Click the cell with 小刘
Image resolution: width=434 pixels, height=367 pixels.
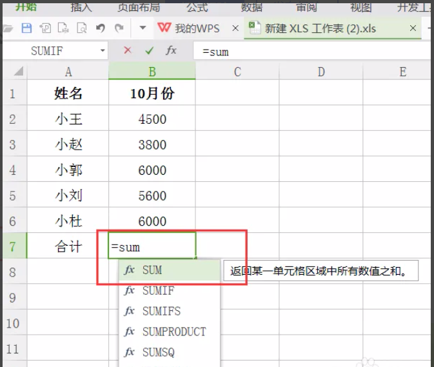[68, 195]
